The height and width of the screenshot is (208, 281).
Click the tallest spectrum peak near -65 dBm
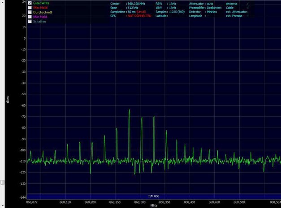(x=129, y=110)
